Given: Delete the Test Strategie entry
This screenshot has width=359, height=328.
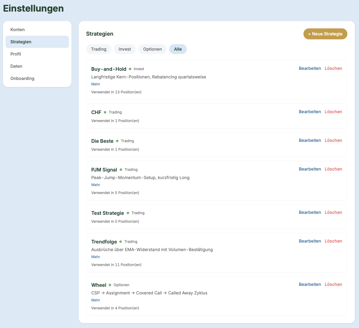Looking at the screenshot, I should tap(333, 212).
